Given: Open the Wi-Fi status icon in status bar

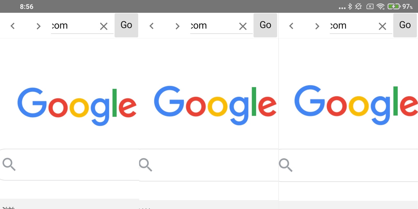Looking at the screenshot, I should coord(381,7).
